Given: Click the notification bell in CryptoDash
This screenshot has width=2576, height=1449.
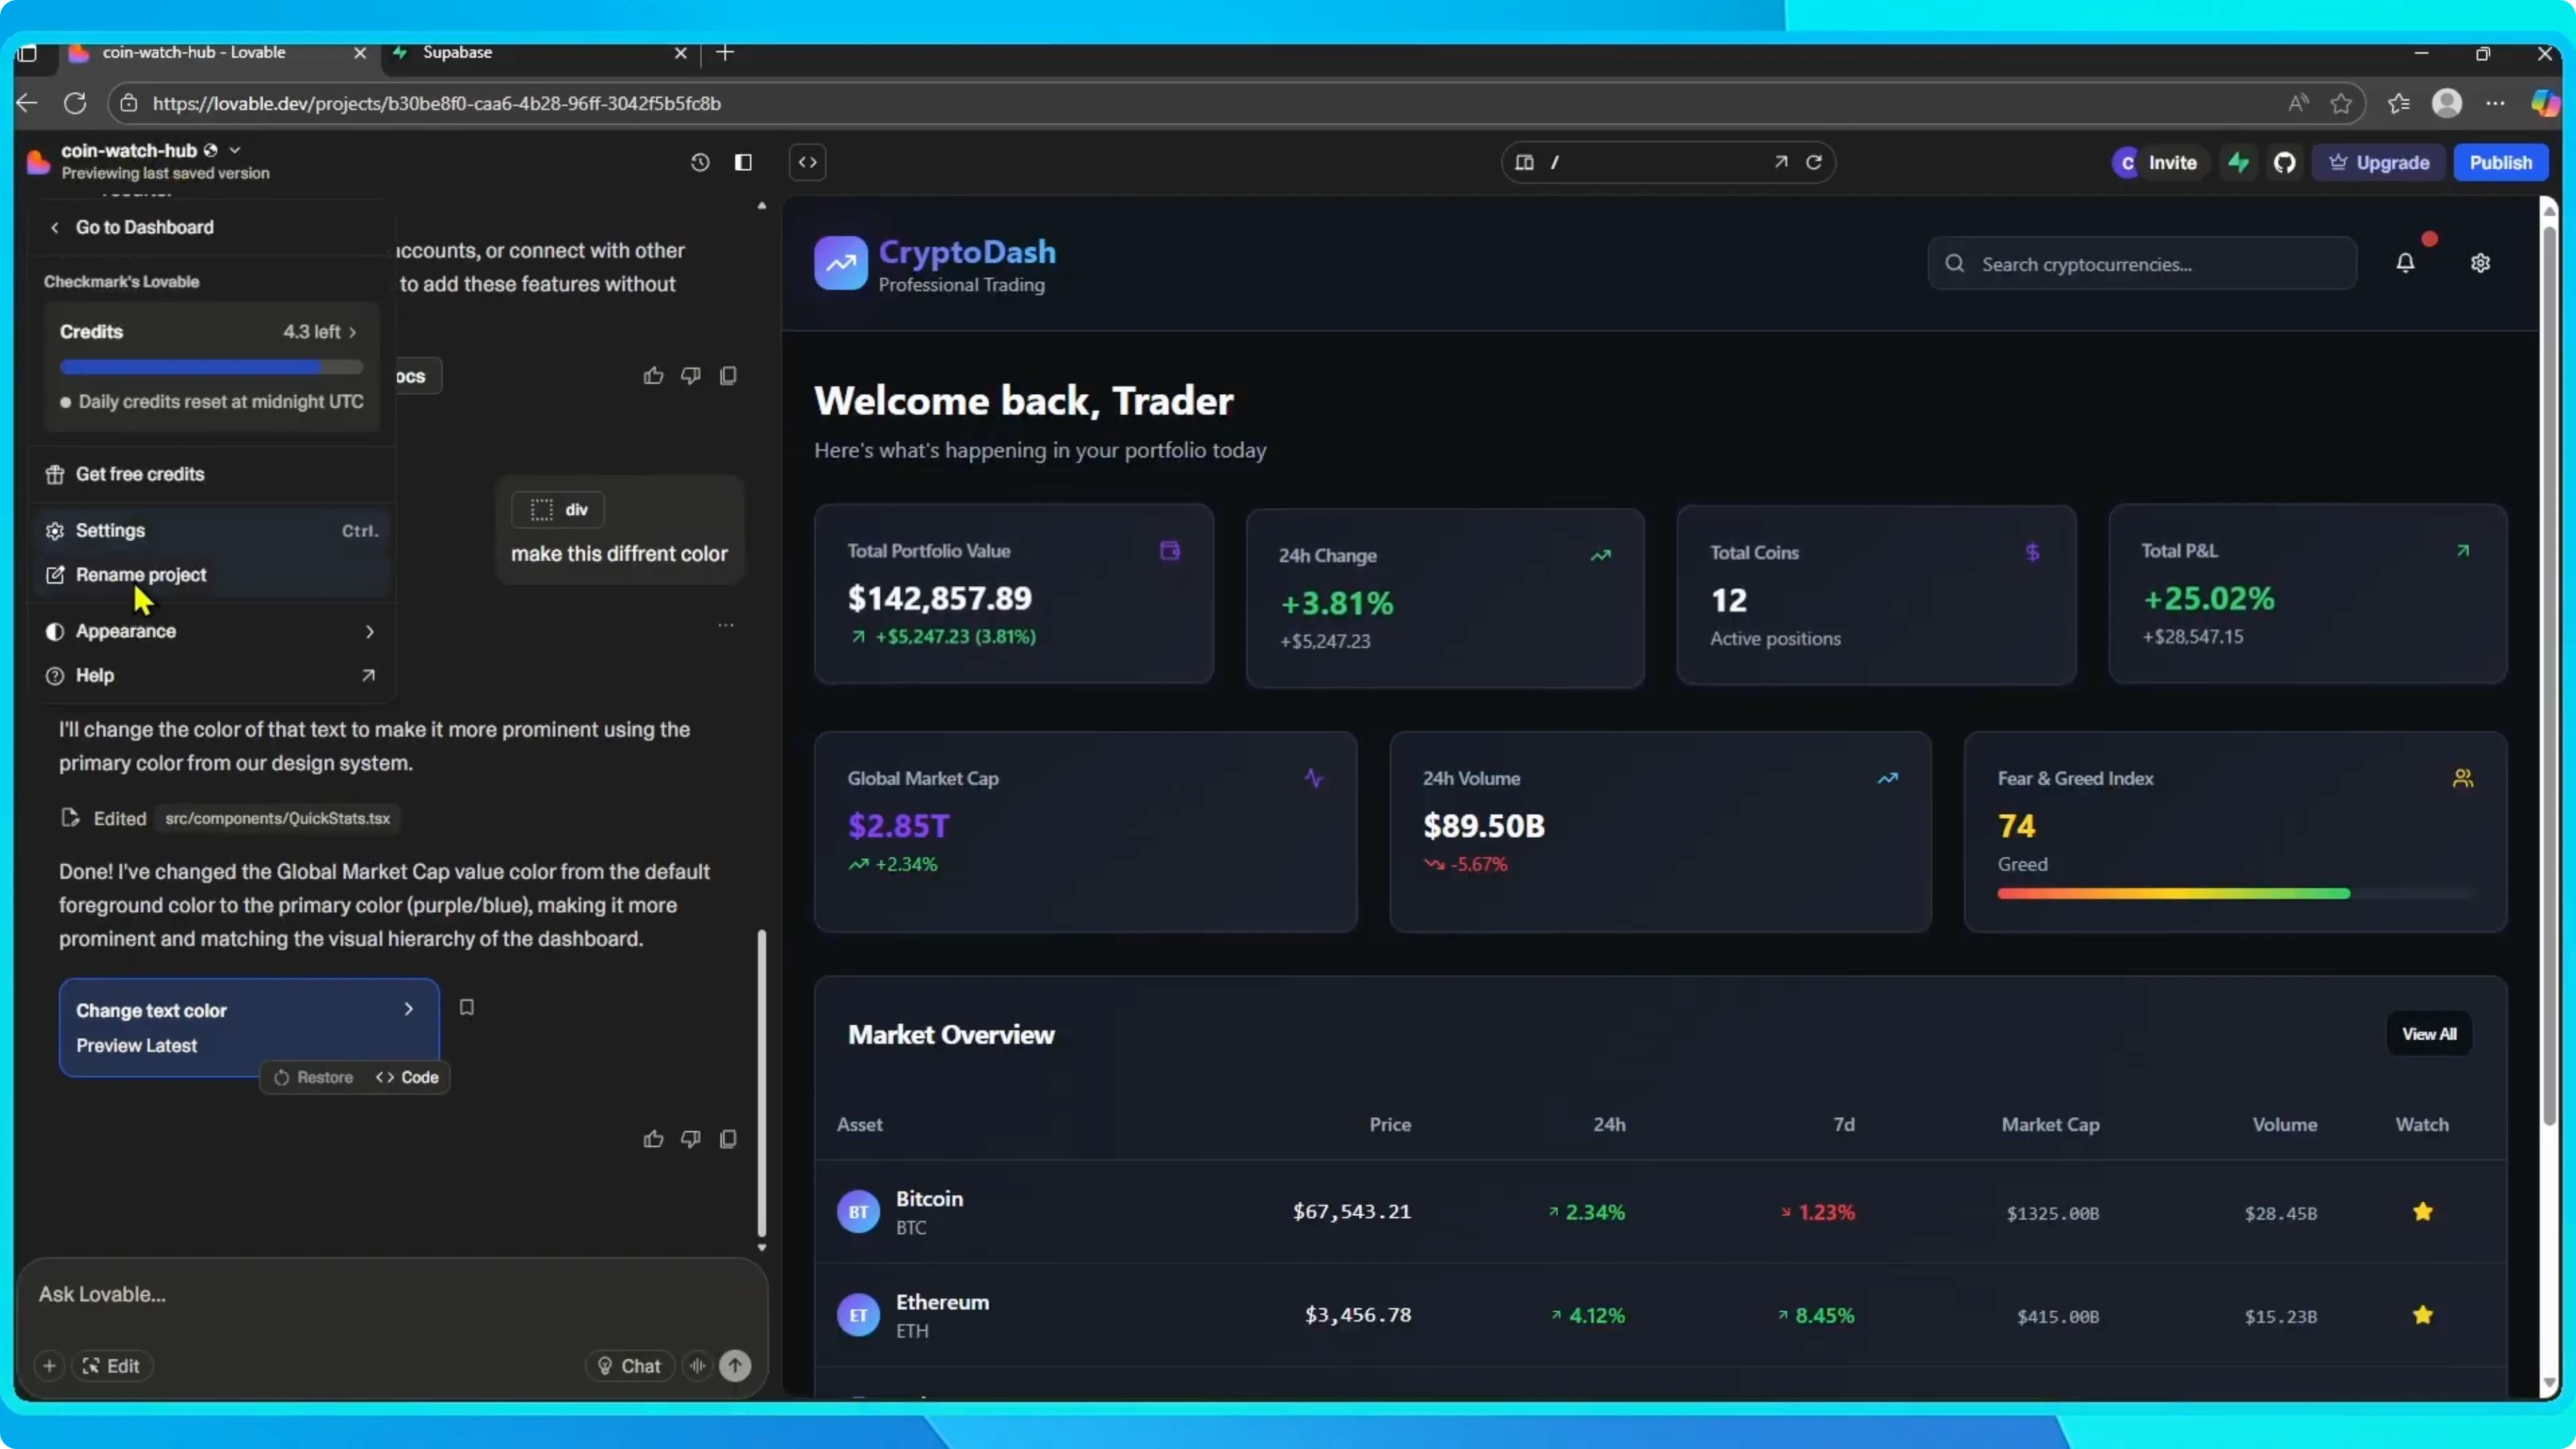Looking at the screenshot, I should 2406,263.
